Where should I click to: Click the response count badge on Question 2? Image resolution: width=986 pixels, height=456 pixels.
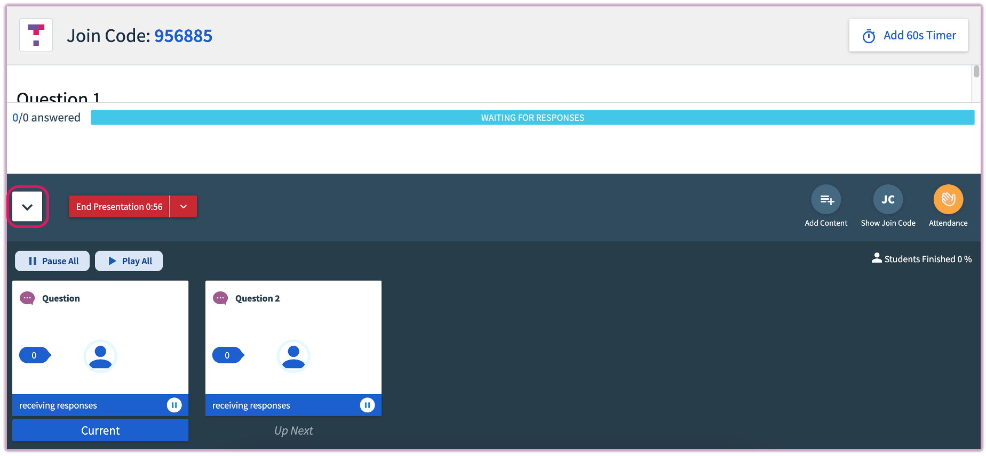coord(227,355)
